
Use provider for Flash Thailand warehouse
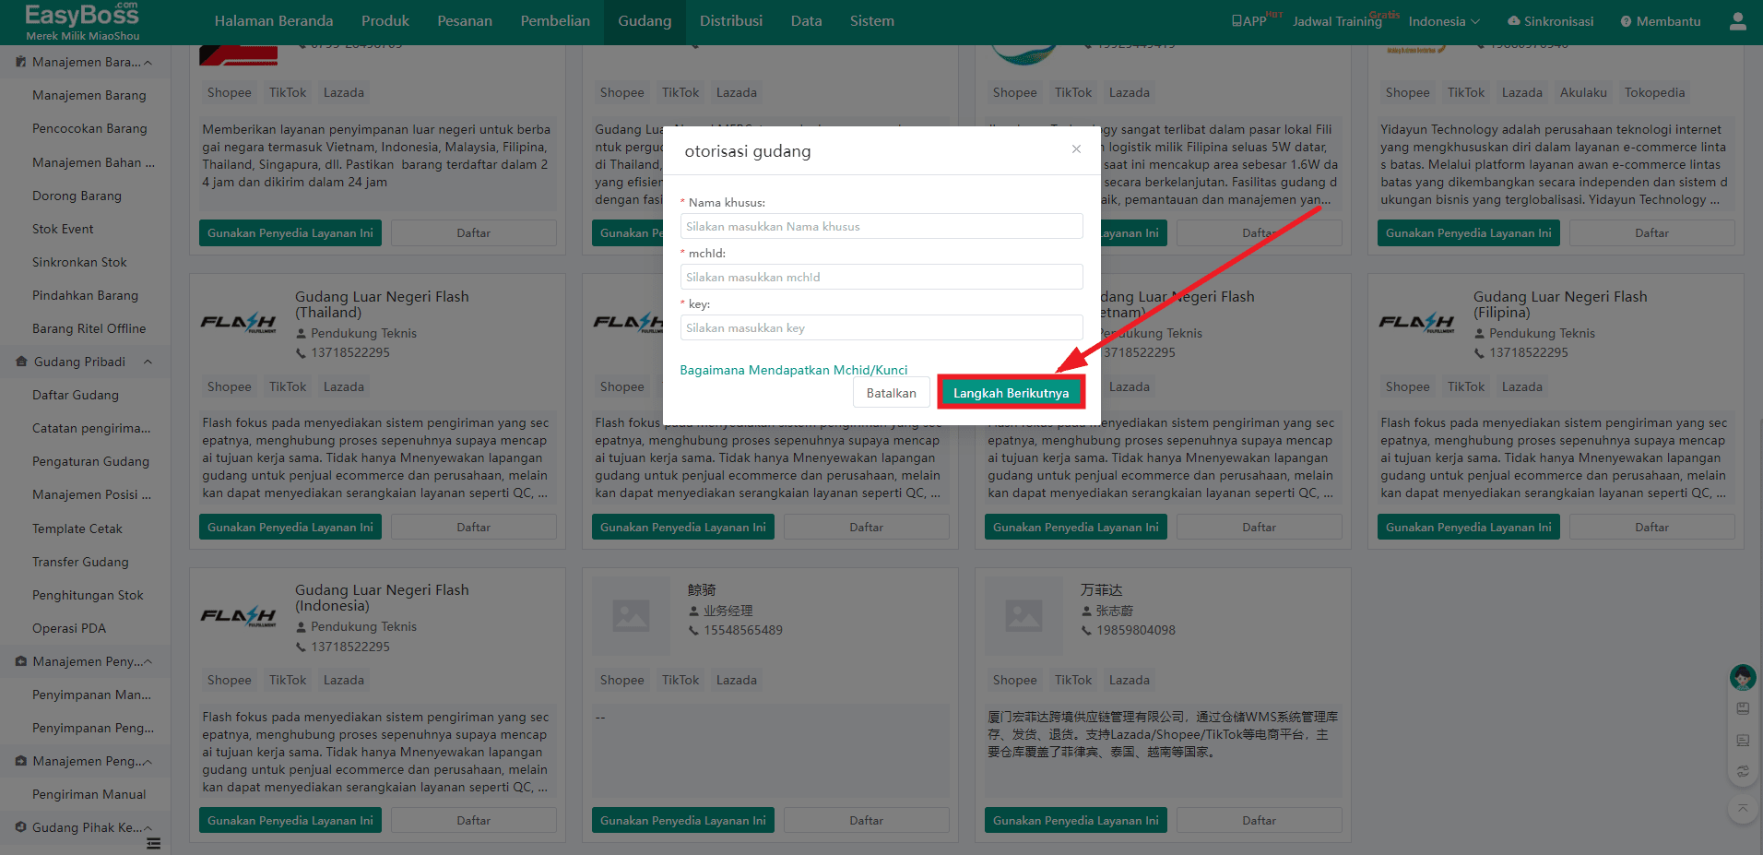pyautogui.click(x=290, y=527)
